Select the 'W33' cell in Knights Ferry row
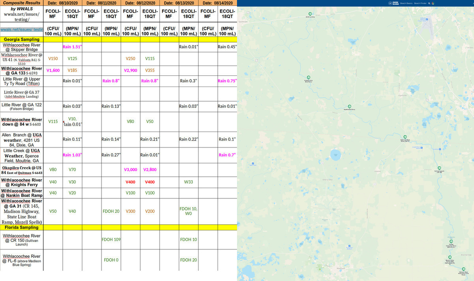The width and height of the screenshot is (474, 281). 189,182
